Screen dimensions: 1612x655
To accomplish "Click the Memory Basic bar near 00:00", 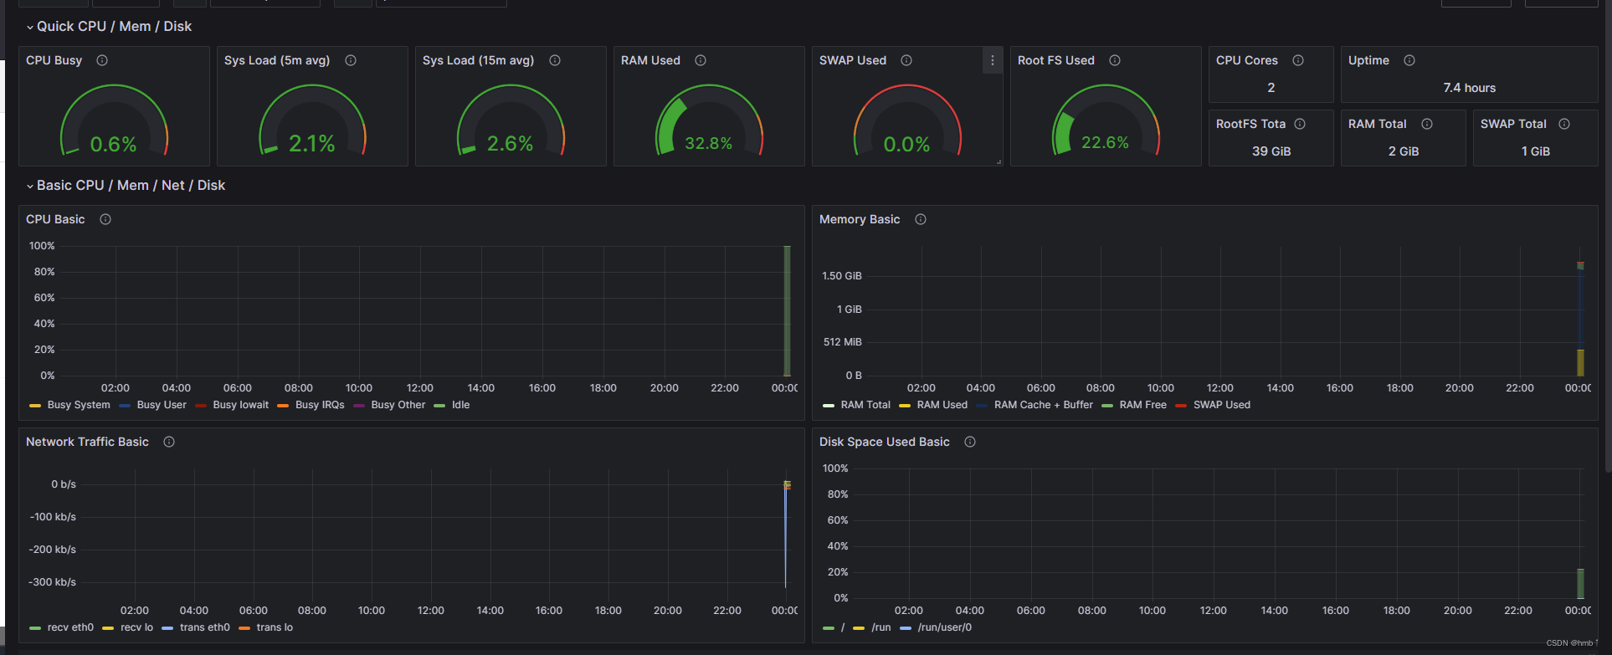I will [1580, 320].
